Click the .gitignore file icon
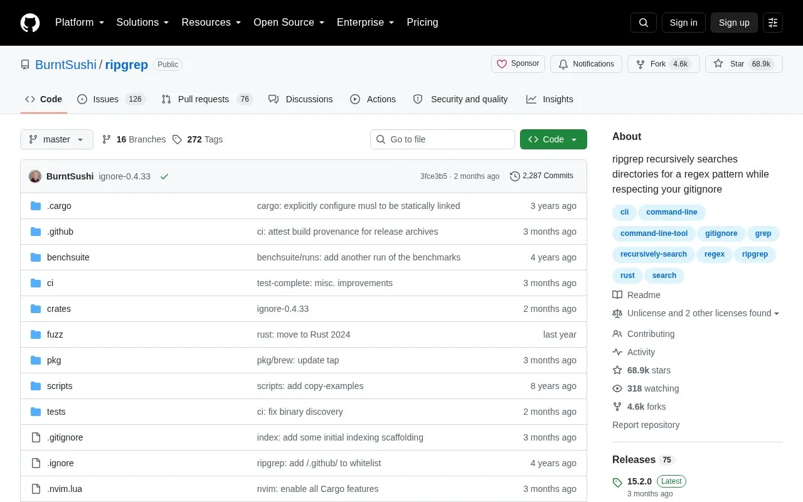The image size is (803, 502). [36, 437]
